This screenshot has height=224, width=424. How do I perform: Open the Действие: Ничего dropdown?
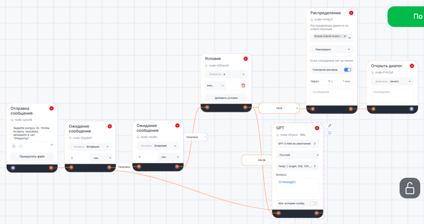[392, 81]
